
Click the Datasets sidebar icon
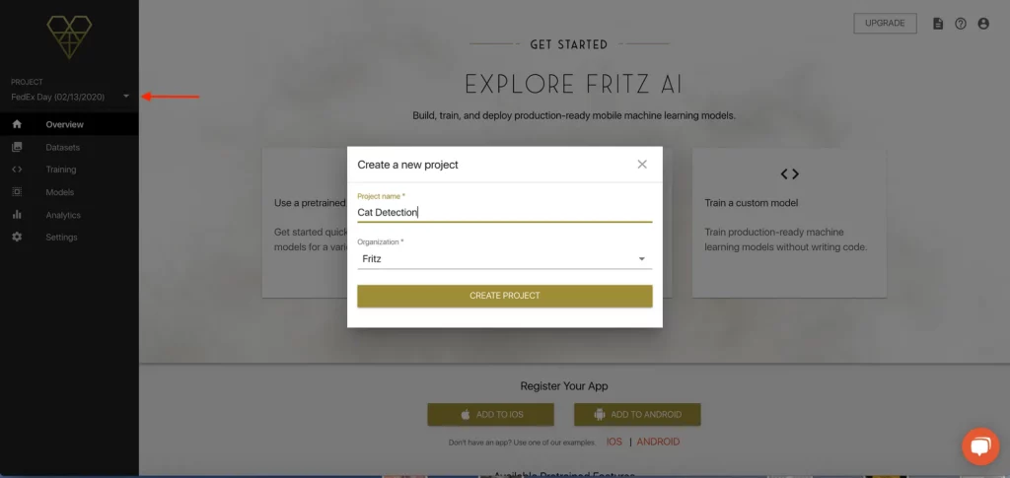click(17, 147)
